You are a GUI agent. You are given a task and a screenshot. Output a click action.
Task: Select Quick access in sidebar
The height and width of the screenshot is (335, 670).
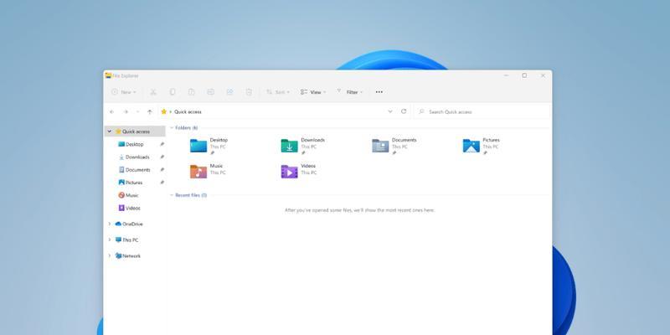point(135,131)
